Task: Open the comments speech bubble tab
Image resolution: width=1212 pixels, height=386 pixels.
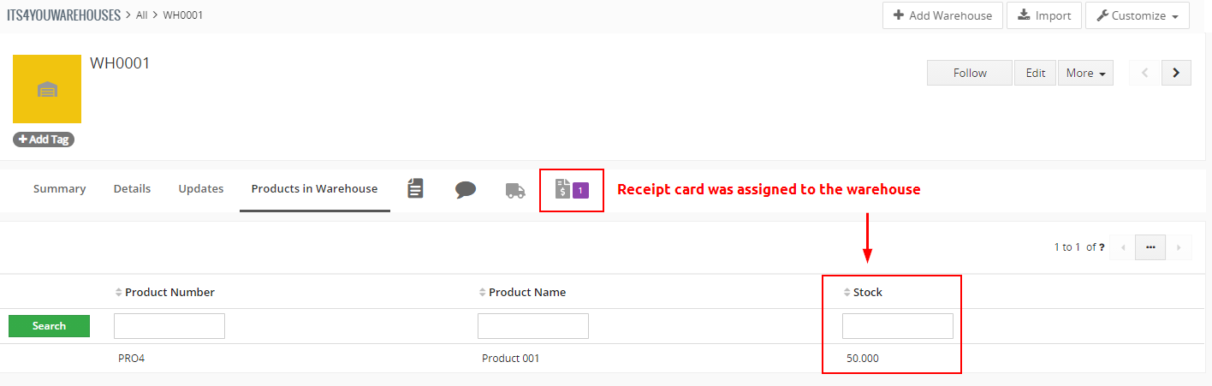Action: (466, 189)
